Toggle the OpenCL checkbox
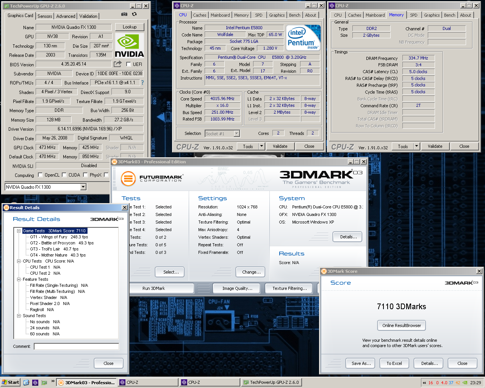 (40, 175)
